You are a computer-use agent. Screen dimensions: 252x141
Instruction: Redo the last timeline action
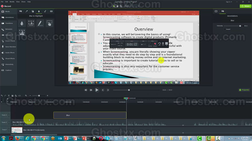(x=5, y=96)
